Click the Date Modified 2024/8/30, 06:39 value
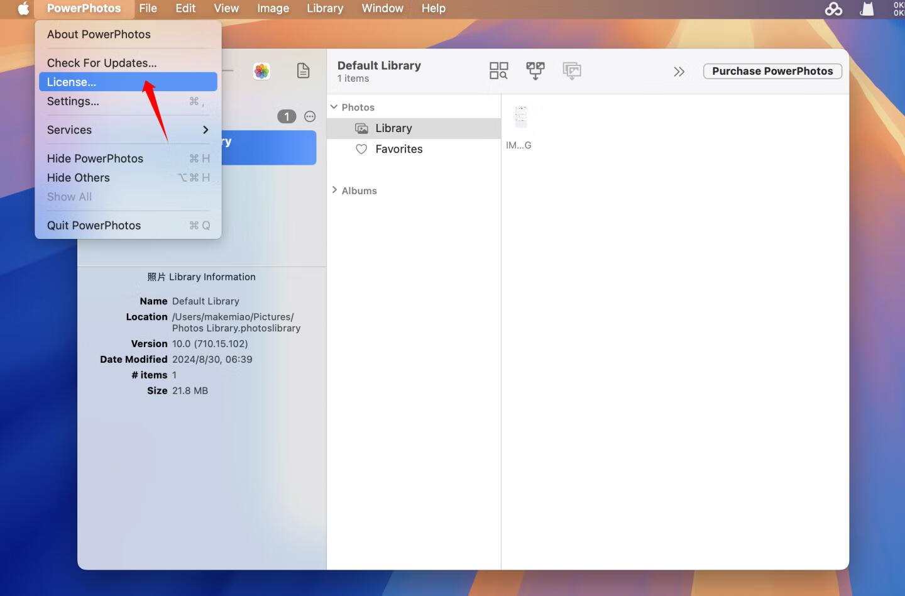 click(212, 360)
